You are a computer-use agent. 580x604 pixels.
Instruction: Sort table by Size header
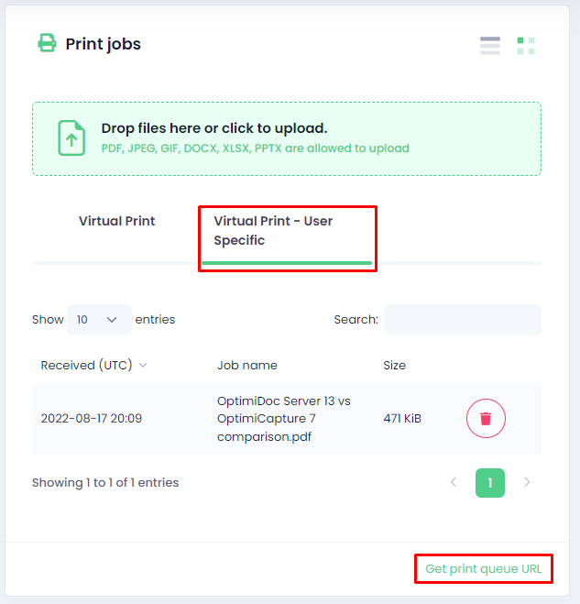[x=394, y=365]
